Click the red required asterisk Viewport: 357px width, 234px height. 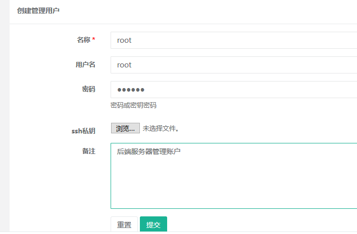(93, 39)
